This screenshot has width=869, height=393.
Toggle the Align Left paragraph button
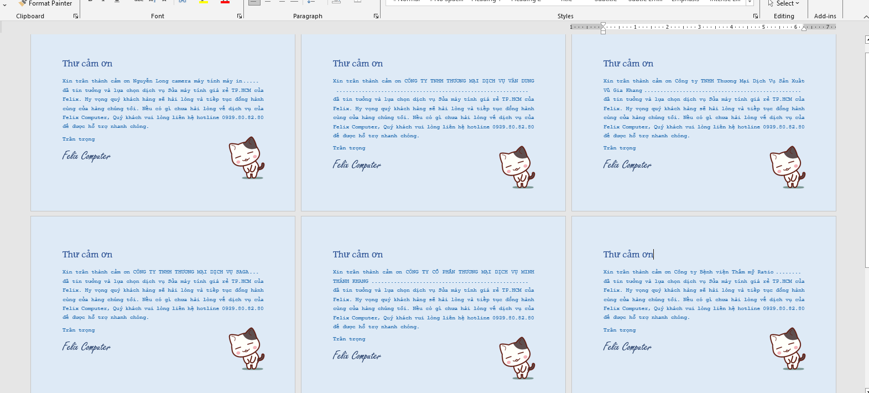click(254, 2)
